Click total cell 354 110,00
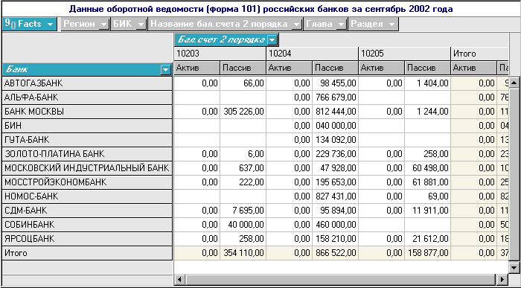This screenshot has height=288, width=521. click(x=243, y=253)
